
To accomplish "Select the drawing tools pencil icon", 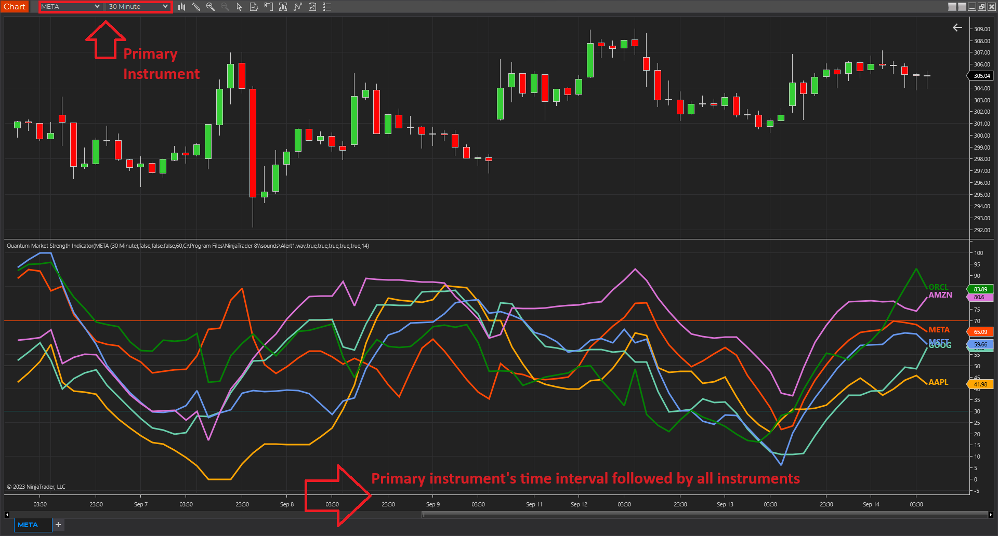I will (196, 7).
